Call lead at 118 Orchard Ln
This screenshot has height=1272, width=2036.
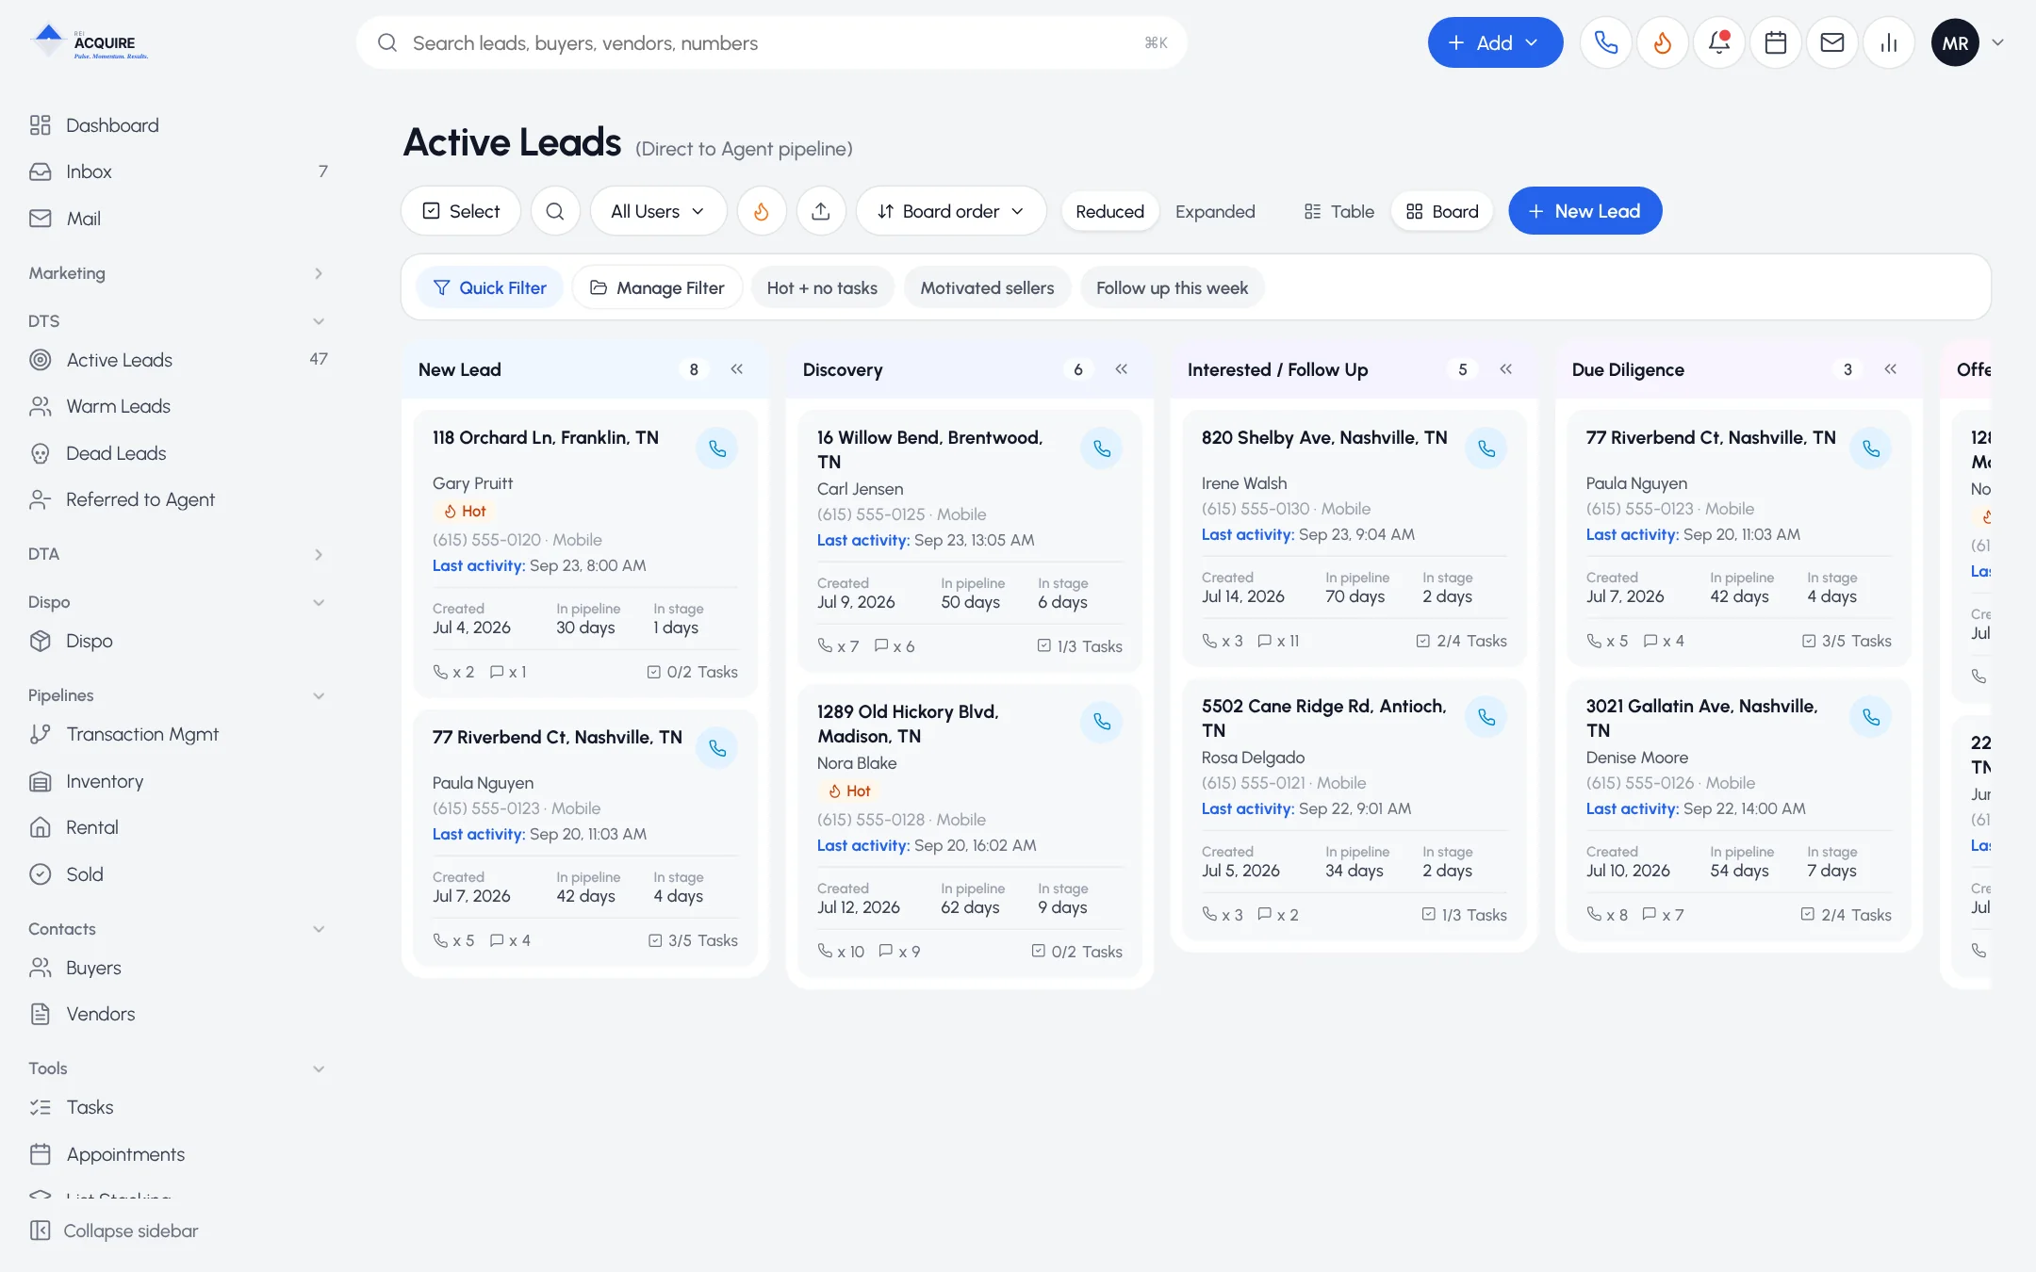coord(717,448)
